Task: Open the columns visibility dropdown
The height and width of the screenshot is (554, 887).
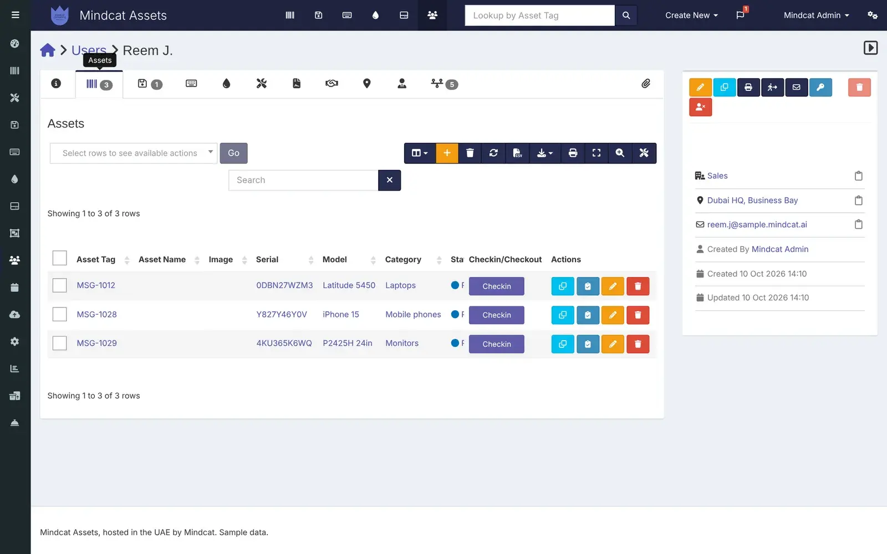Action: tap(420, 153)
